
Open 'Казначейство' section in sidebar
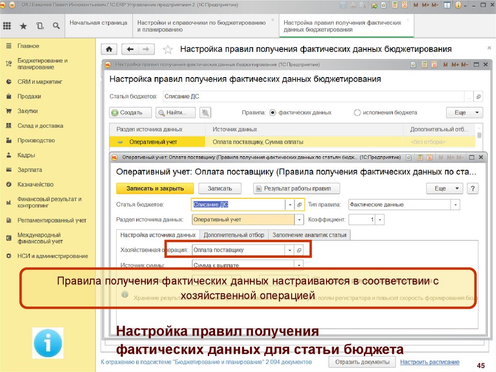pos(35,184)
